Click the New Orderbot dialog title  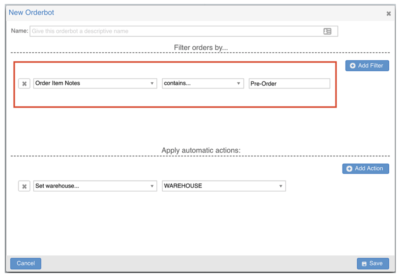coord(31,12)
